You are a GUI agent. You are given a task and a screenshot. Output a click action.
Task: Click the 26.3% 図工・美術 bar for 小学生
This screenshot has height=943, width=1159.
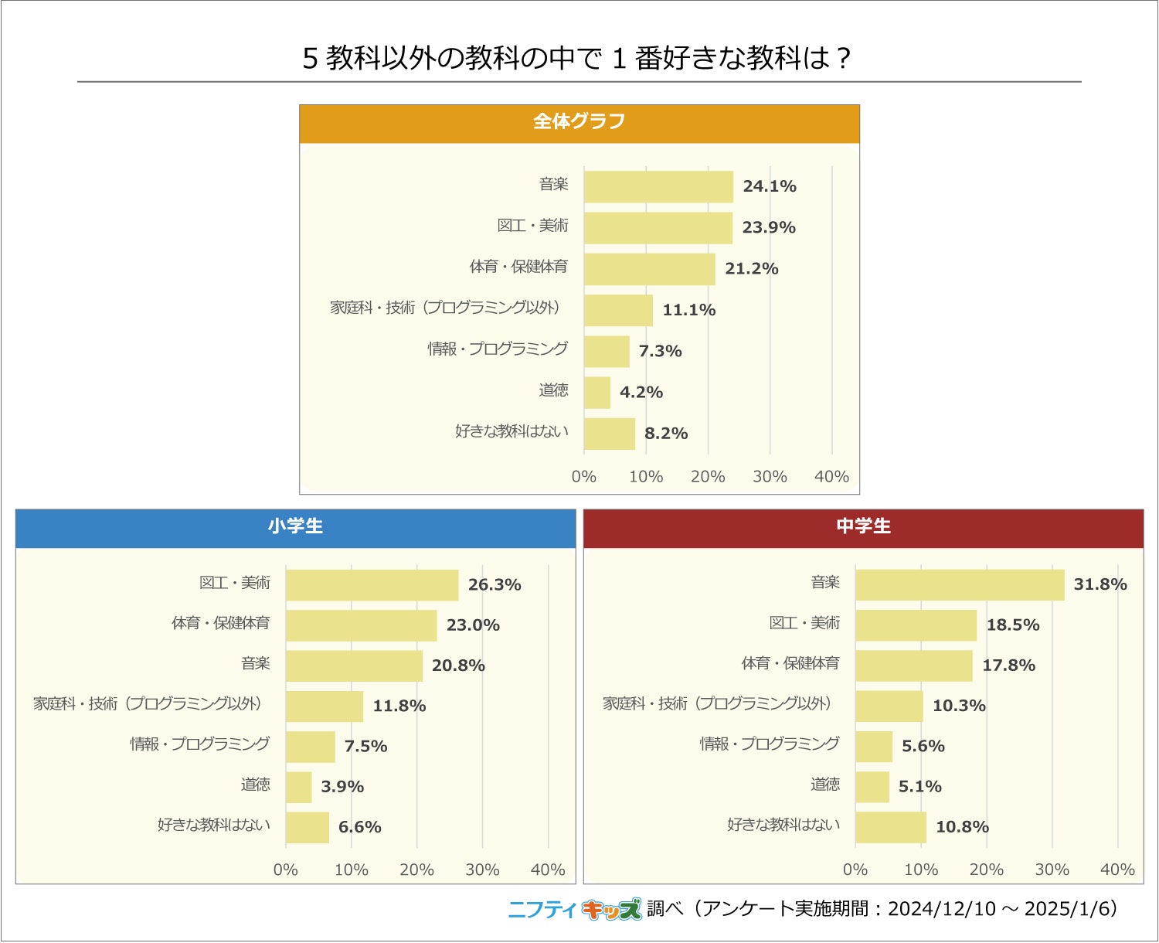pos(372,585)
